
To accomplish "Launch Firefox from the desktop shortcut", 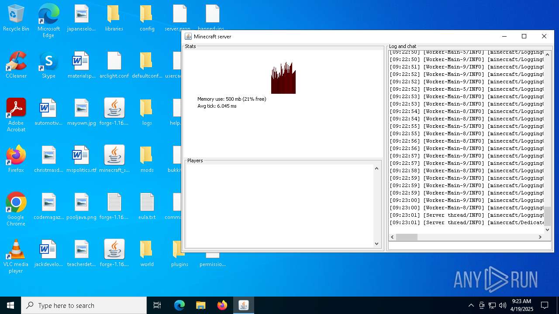I will point(16,159).
